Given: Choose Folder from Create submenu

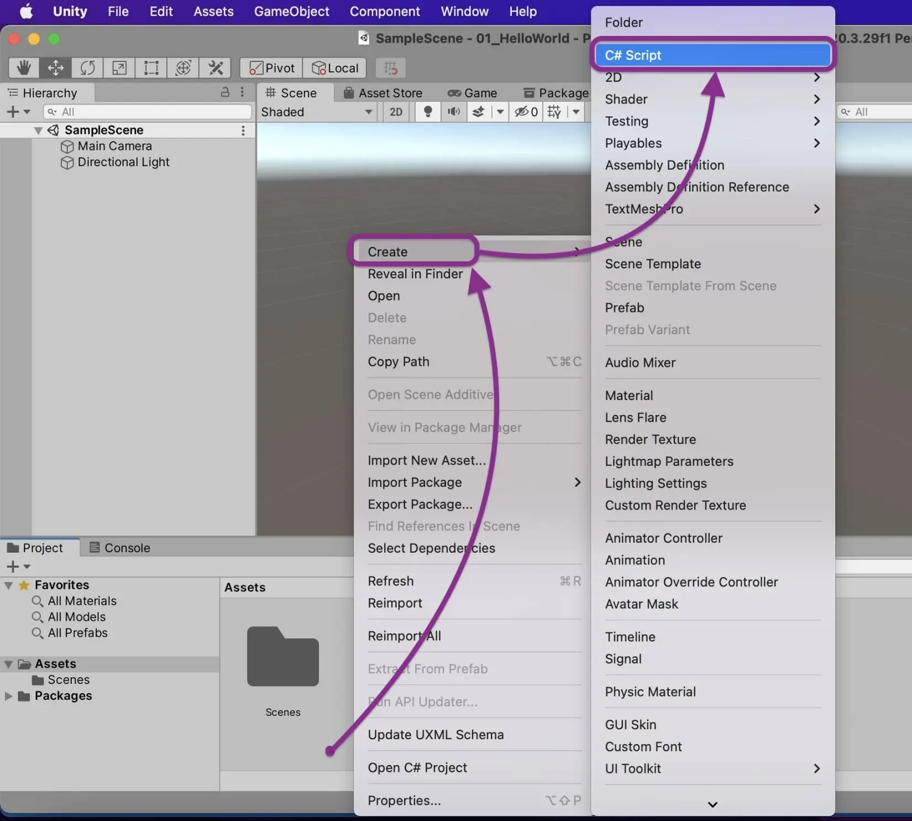Looking at the screenshot, I should 712,22.
